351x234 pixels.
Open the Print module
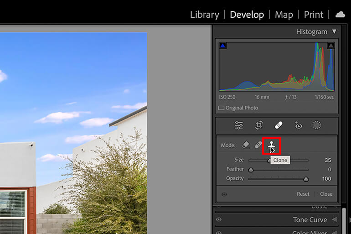pos(314,15)
